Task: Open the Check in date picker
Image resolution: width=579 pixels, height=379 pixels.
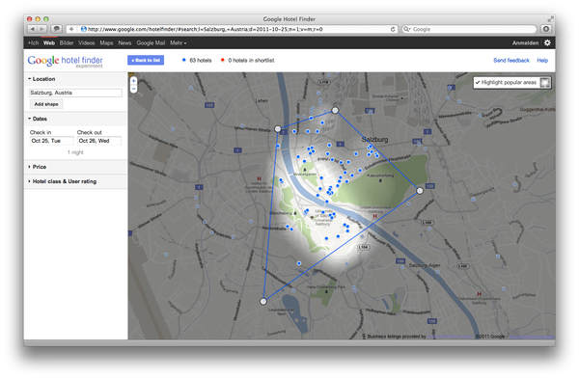Action: tap(52, 141)
